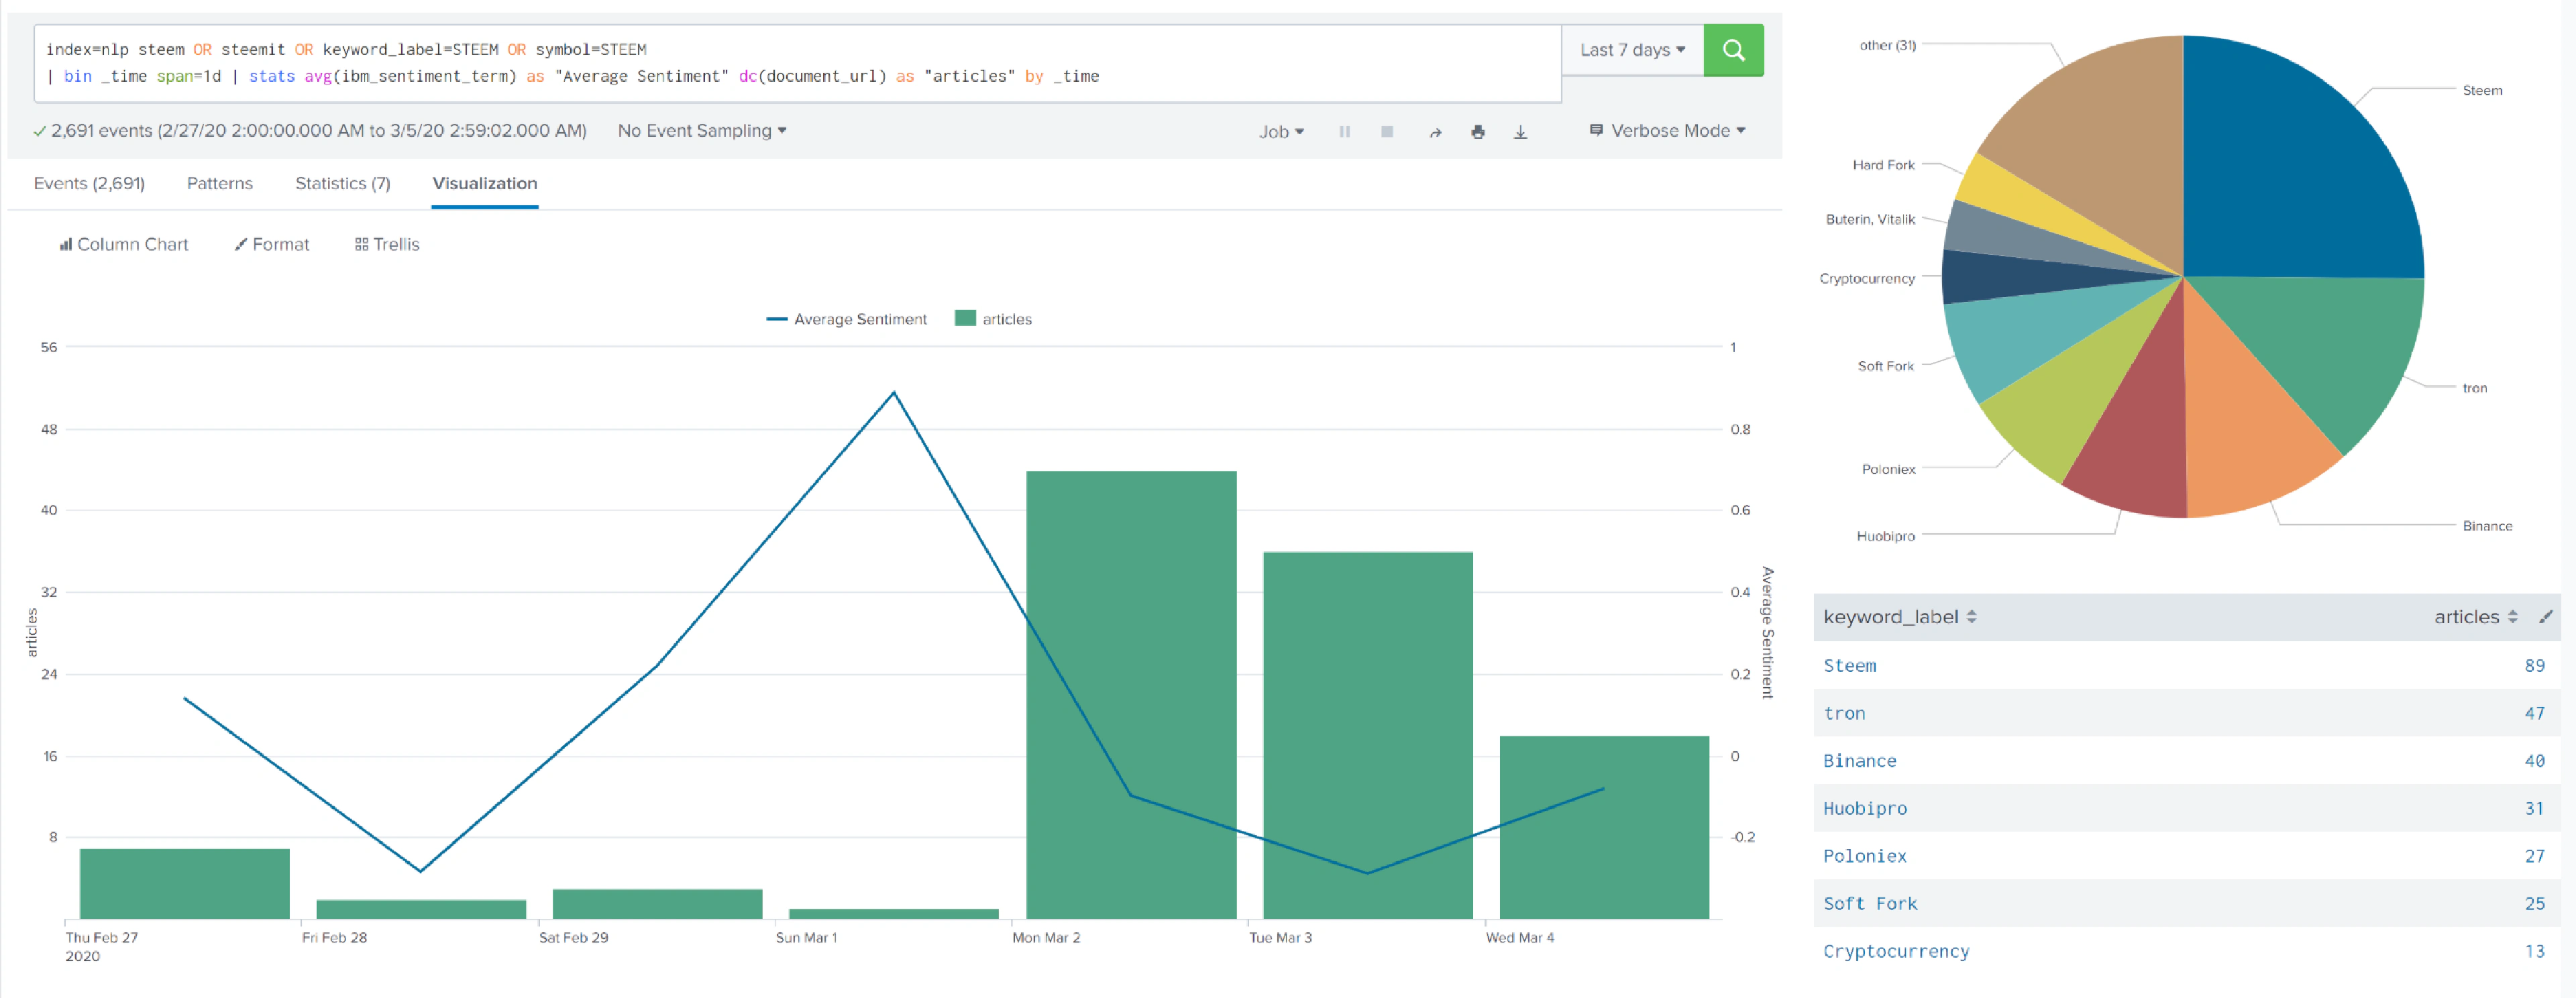Stop the search job

pos(1387,132)
